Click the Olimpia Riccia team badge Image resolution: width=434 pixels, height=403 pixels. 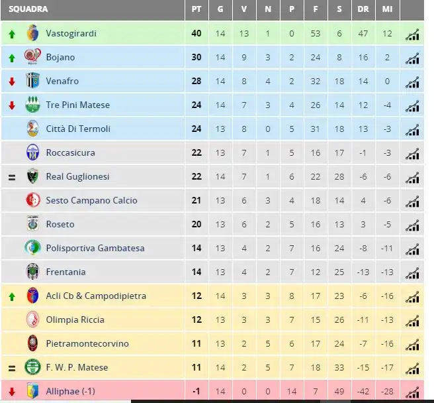coord(32,319)
